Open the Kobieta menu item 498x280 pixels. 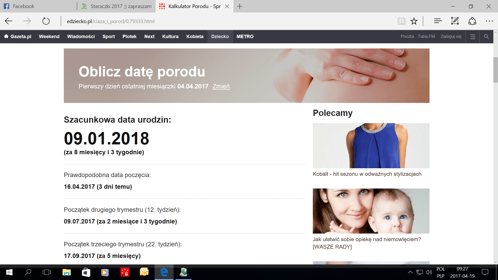195,37
